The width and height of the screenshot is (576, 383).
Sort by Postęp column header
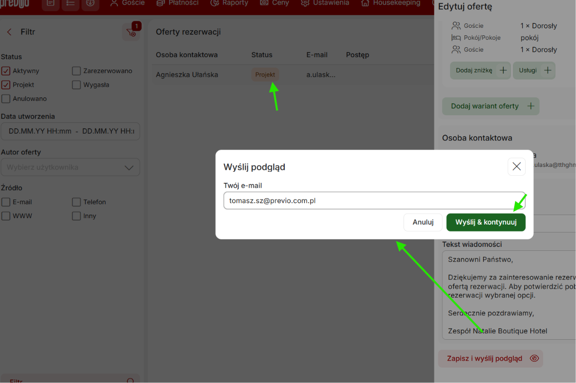pyautogui.click(x=357, y=55)
